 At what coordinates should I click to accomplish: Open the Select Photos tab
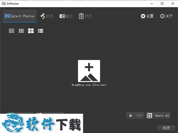(20, 16)
